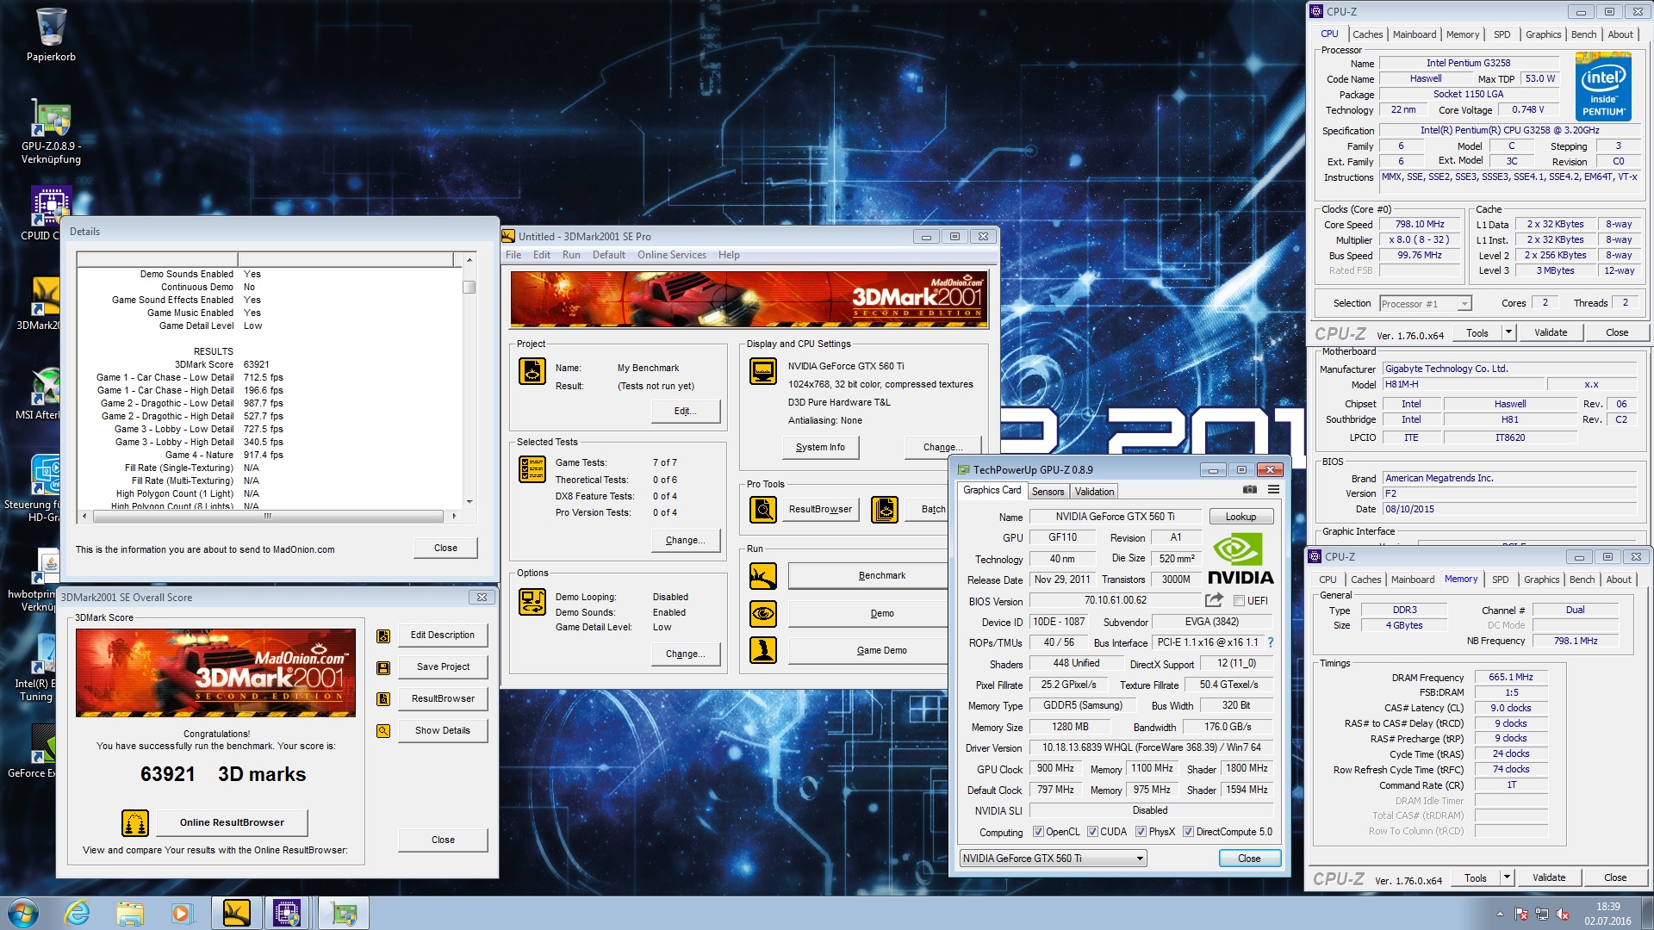Click the Bus Interface question mark icon
This screenshot has width=1654, height=930.
[1270, 642]
